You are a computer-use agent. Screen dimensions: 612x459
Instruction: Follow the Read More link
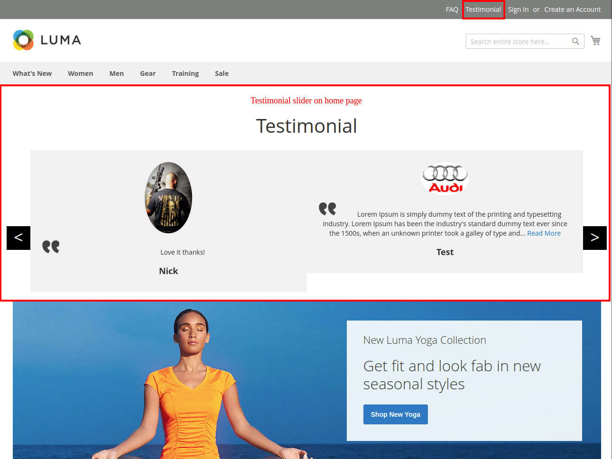coord(544,233)
